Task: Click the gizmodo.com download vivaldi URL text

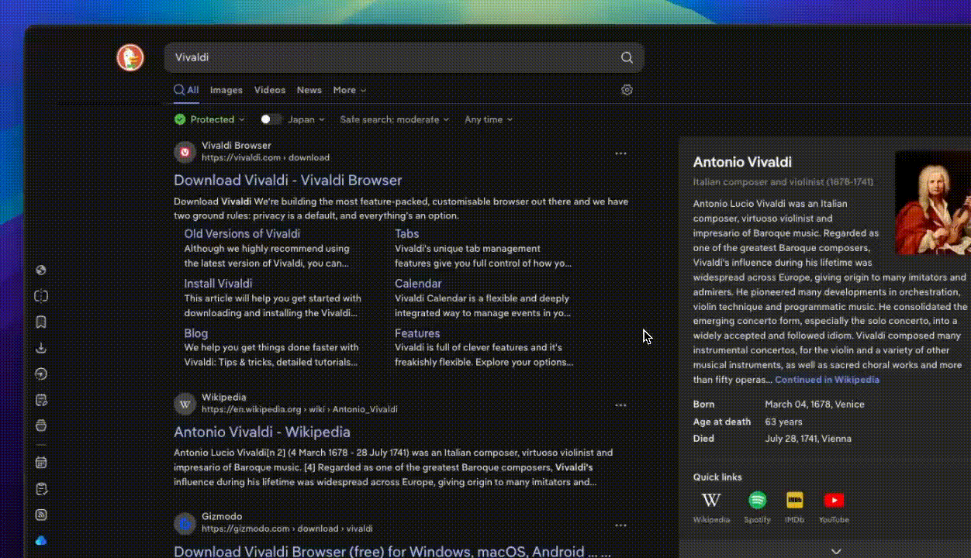Action: tap(287, 529)
